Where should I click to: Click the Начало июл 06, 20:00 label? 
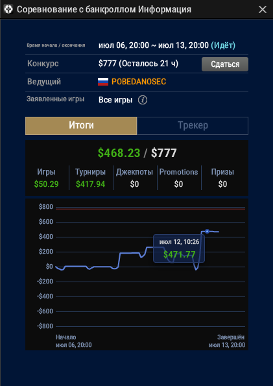tap(74, 341)
